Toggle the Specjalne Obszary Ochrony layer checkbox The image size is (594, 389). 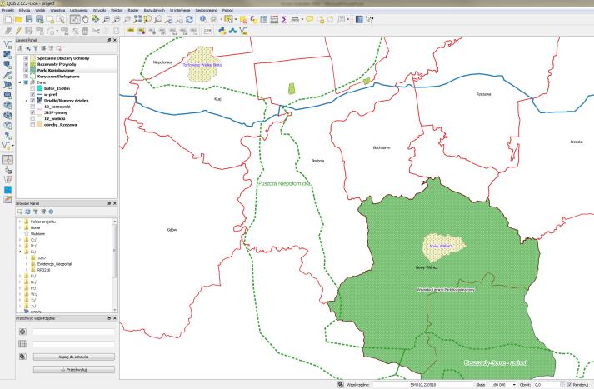[26, 58]
